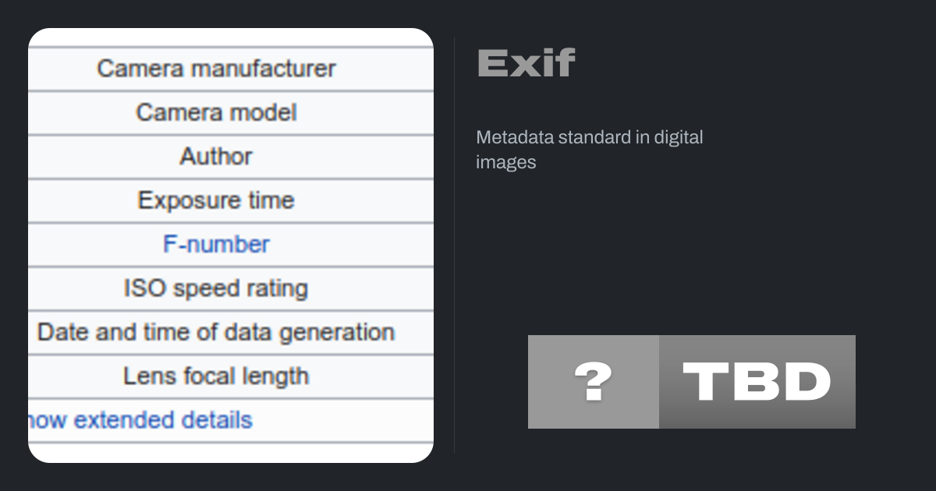This screenshot has height=491, width=936.
Task: Open the F-number link
Action: 216,245
